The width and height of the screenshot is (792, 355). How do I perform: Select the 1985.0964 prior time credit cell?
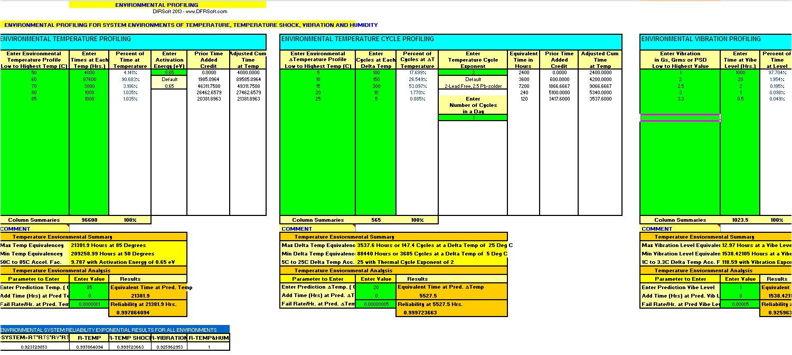(208, 79)
